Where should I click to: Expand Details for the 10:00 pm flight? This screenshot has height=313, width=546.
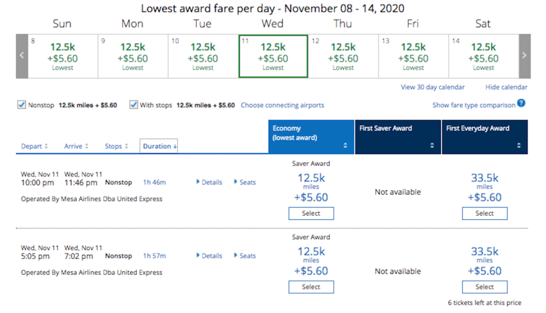click(x=209, y=182)
